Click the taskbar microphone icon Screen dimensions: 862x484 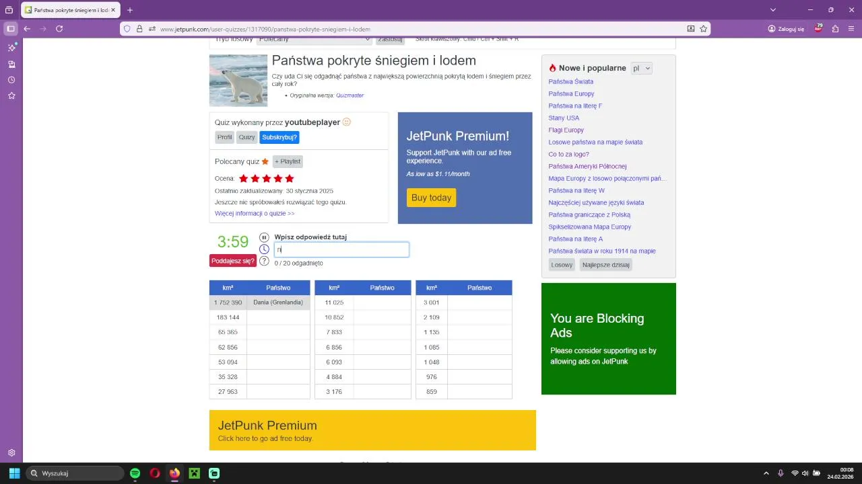pyautogui.click(x=781, y=473)
